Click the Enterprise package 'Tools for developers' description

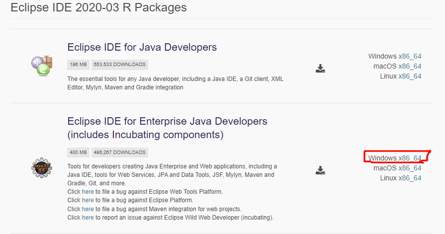tap(172, 175)
